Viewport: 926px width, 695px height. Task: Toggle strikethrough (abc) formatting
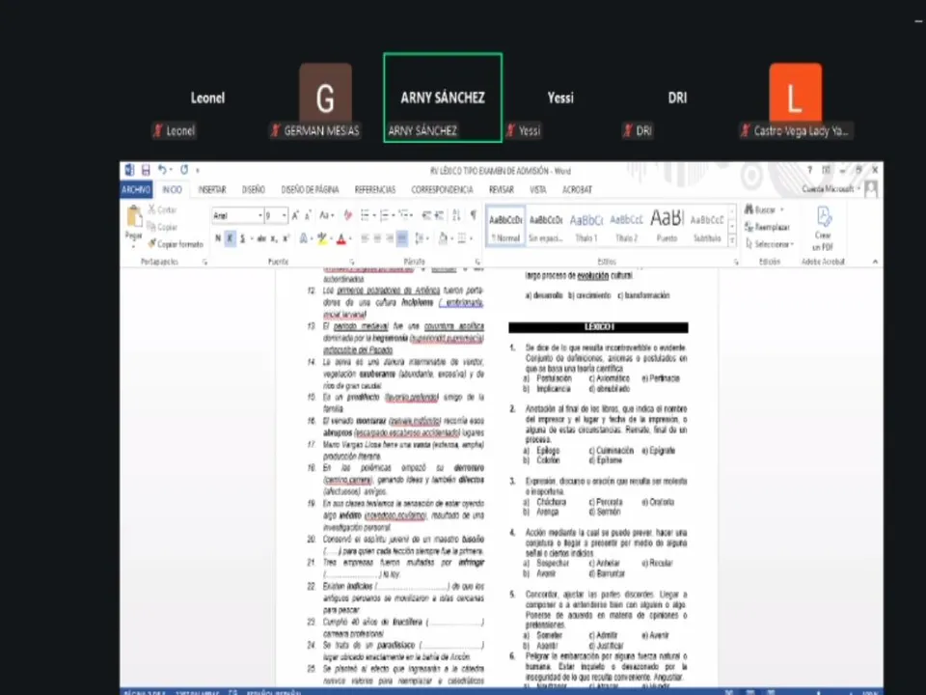click(x=261, y=238)
